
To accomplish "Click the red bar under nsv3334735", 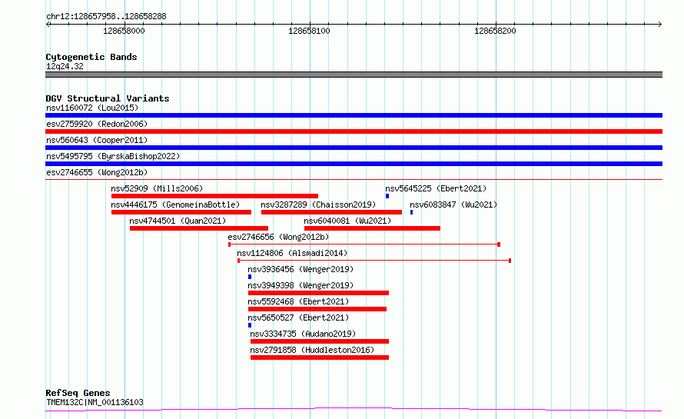I will point(320,341).
